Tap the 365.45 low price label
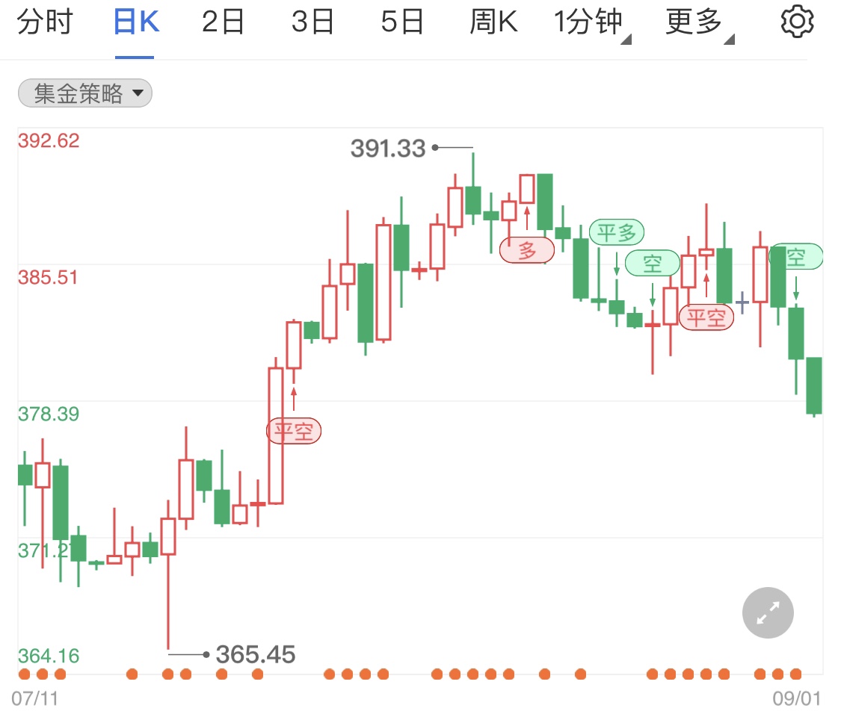Screen dimensions: 841x717 tap(256, 654)
